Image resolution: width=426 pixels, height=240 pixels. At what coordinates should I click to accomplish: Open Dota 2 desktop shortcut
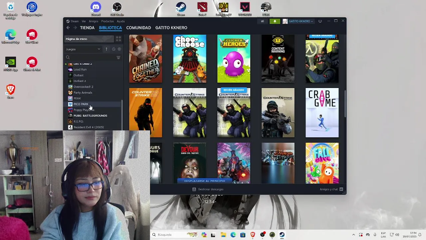202,9
